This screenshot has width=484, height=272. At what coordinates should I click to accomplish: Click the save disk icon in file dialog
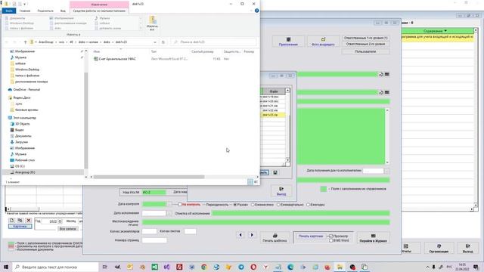[x=275, y=173]
